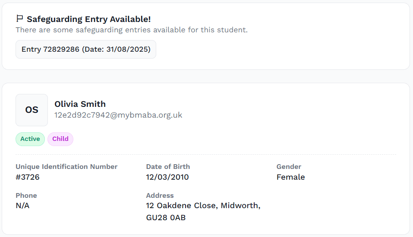413x237 pixels.
Task: Click the Unique Identification Number label
Action: point(66,166)
